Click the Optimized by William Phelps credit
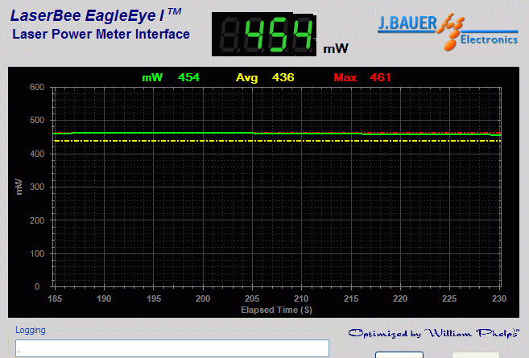The width and height of the screenshot is (529, 358). tap(433, 333)
